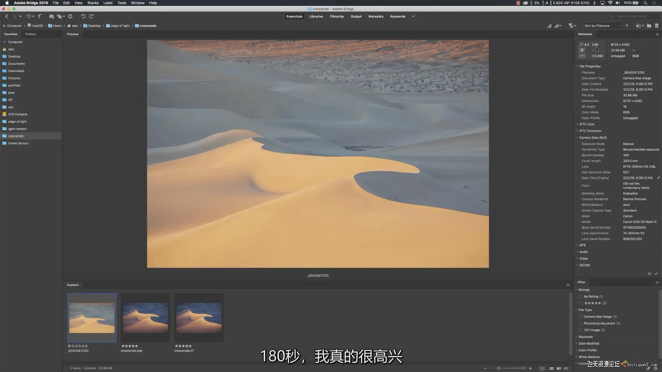This screenshot has height=372, width=662.
Task: Switch to the Filmstrip workspace
Action: coord(337,16)
